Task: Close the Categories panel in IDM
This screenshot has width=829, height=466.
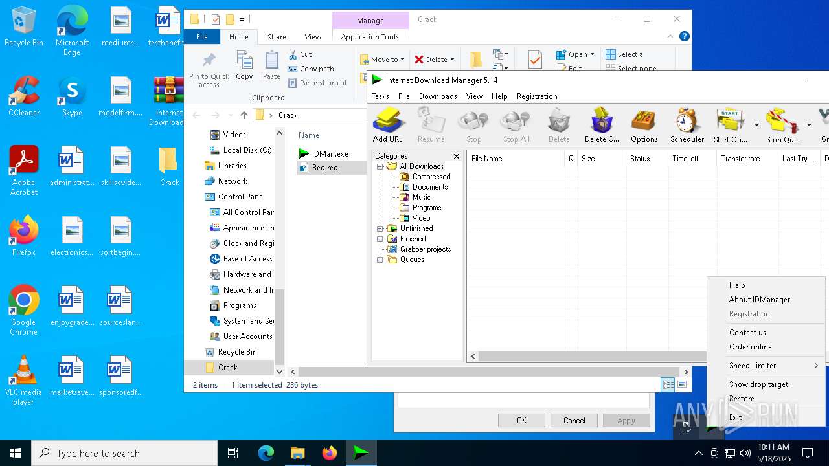Action: 456,156
